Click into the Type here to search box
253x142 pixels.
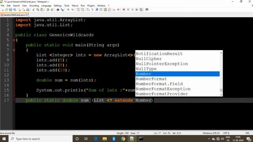point(40,139)
